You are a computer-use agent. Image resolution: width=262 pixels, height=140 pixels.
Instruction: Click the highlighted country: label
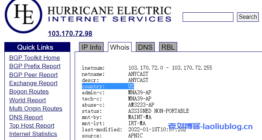[93, 86]
